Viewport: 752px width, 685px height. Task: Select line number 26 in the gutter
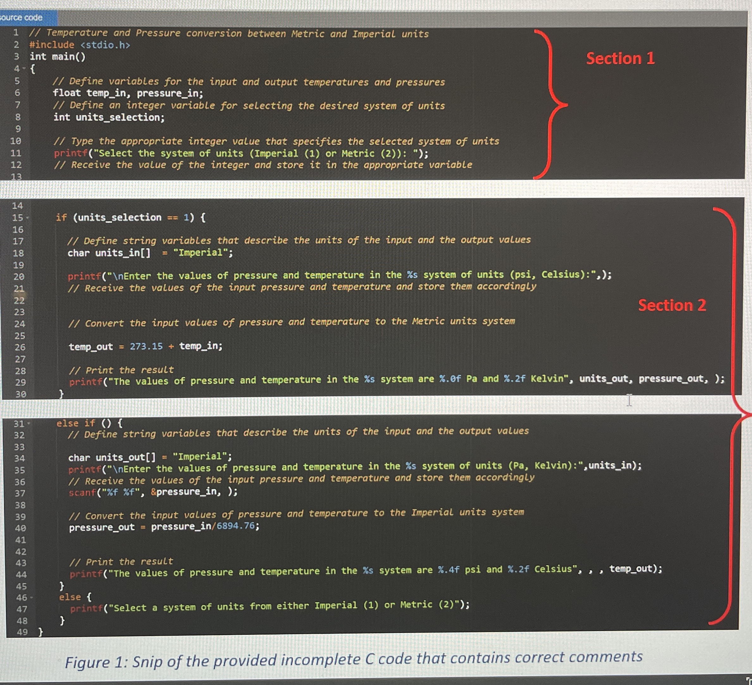[x=21, y=347]
